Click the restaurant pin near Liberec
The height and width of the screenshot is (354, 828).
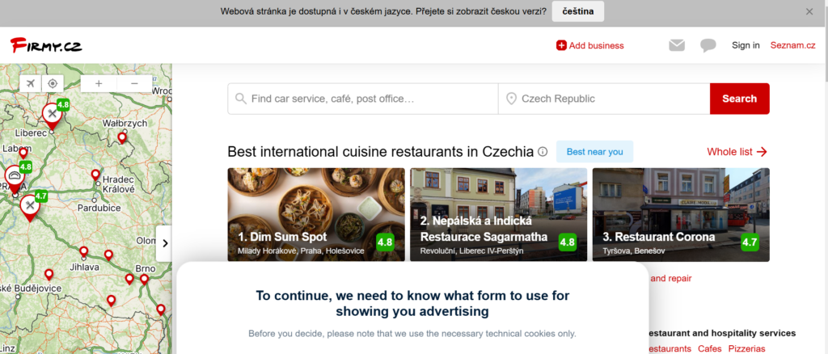pyautogui.click(x=52, y=115)
